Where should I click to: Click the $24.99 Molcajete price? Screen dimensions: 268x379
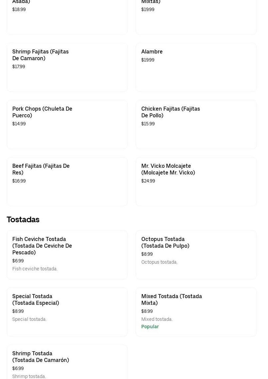pyautogui.click(x=148, y=181)
